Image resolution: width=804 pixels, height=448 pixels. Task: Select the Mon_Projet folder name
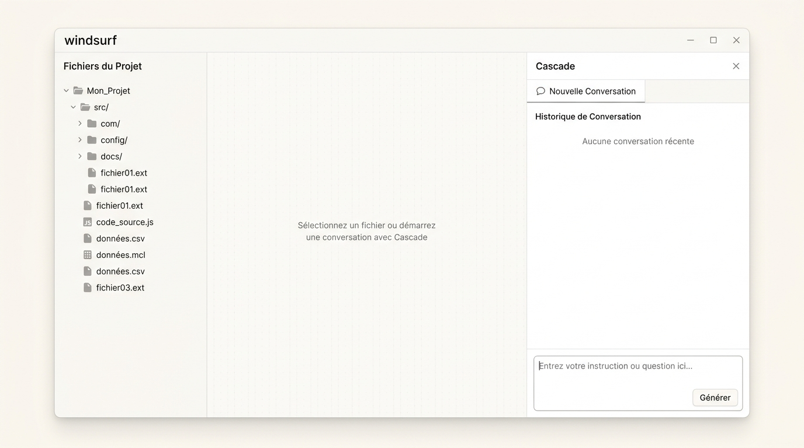(x=109, y=91)
